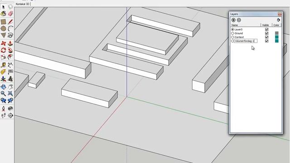Switch to the Kontekst 3D scene tab
290x163 pixels.
click(x=22, y=4)
